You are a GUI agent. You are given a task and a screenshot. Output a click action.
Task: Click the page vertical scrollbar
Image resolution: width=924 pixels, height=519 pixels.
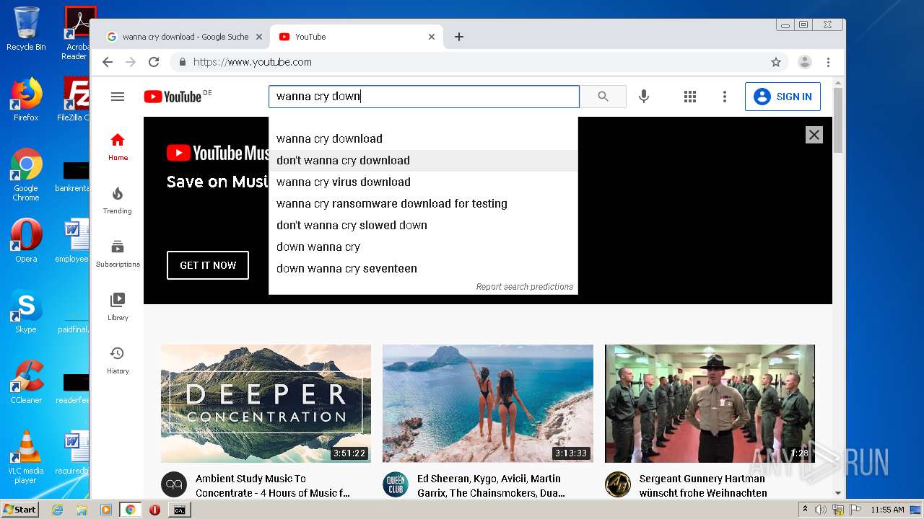point(838,119)
